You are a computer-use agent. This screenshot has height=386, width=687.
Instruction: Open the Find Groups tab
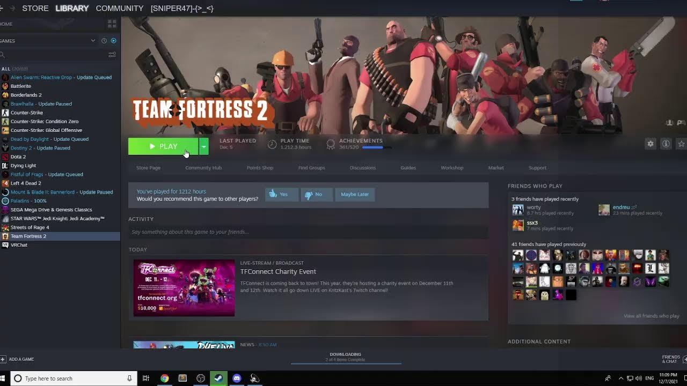tap(312, 168)
